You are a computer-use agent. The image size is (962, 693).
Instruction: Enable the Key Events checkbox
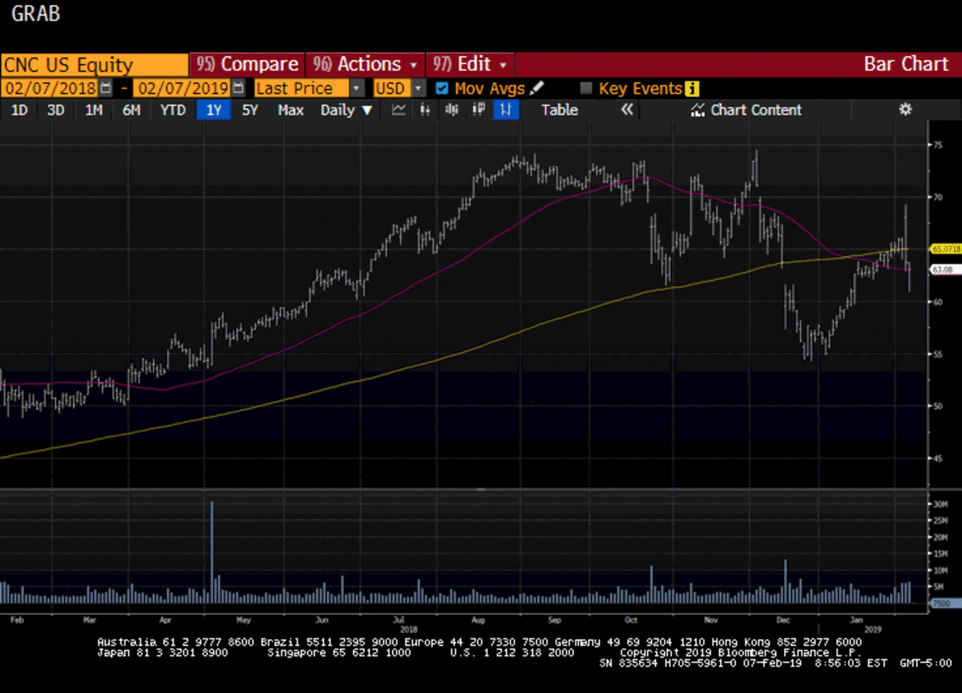[x=586, y=88]
